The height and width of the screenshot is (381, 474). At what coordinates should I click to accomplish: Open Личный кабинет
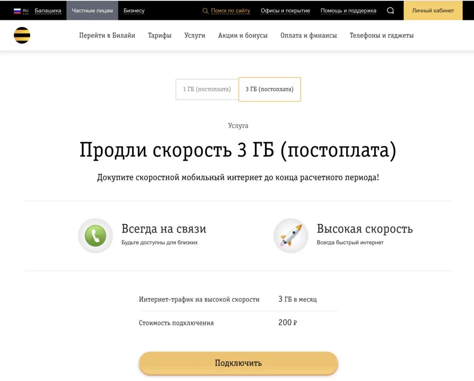[x=433, y=10]
